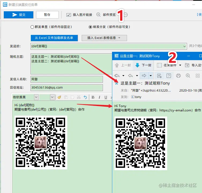This screenshot has width=202, height=193.
Task: Click the sender address "阿磐" in preview
Action: coord(151,90)
